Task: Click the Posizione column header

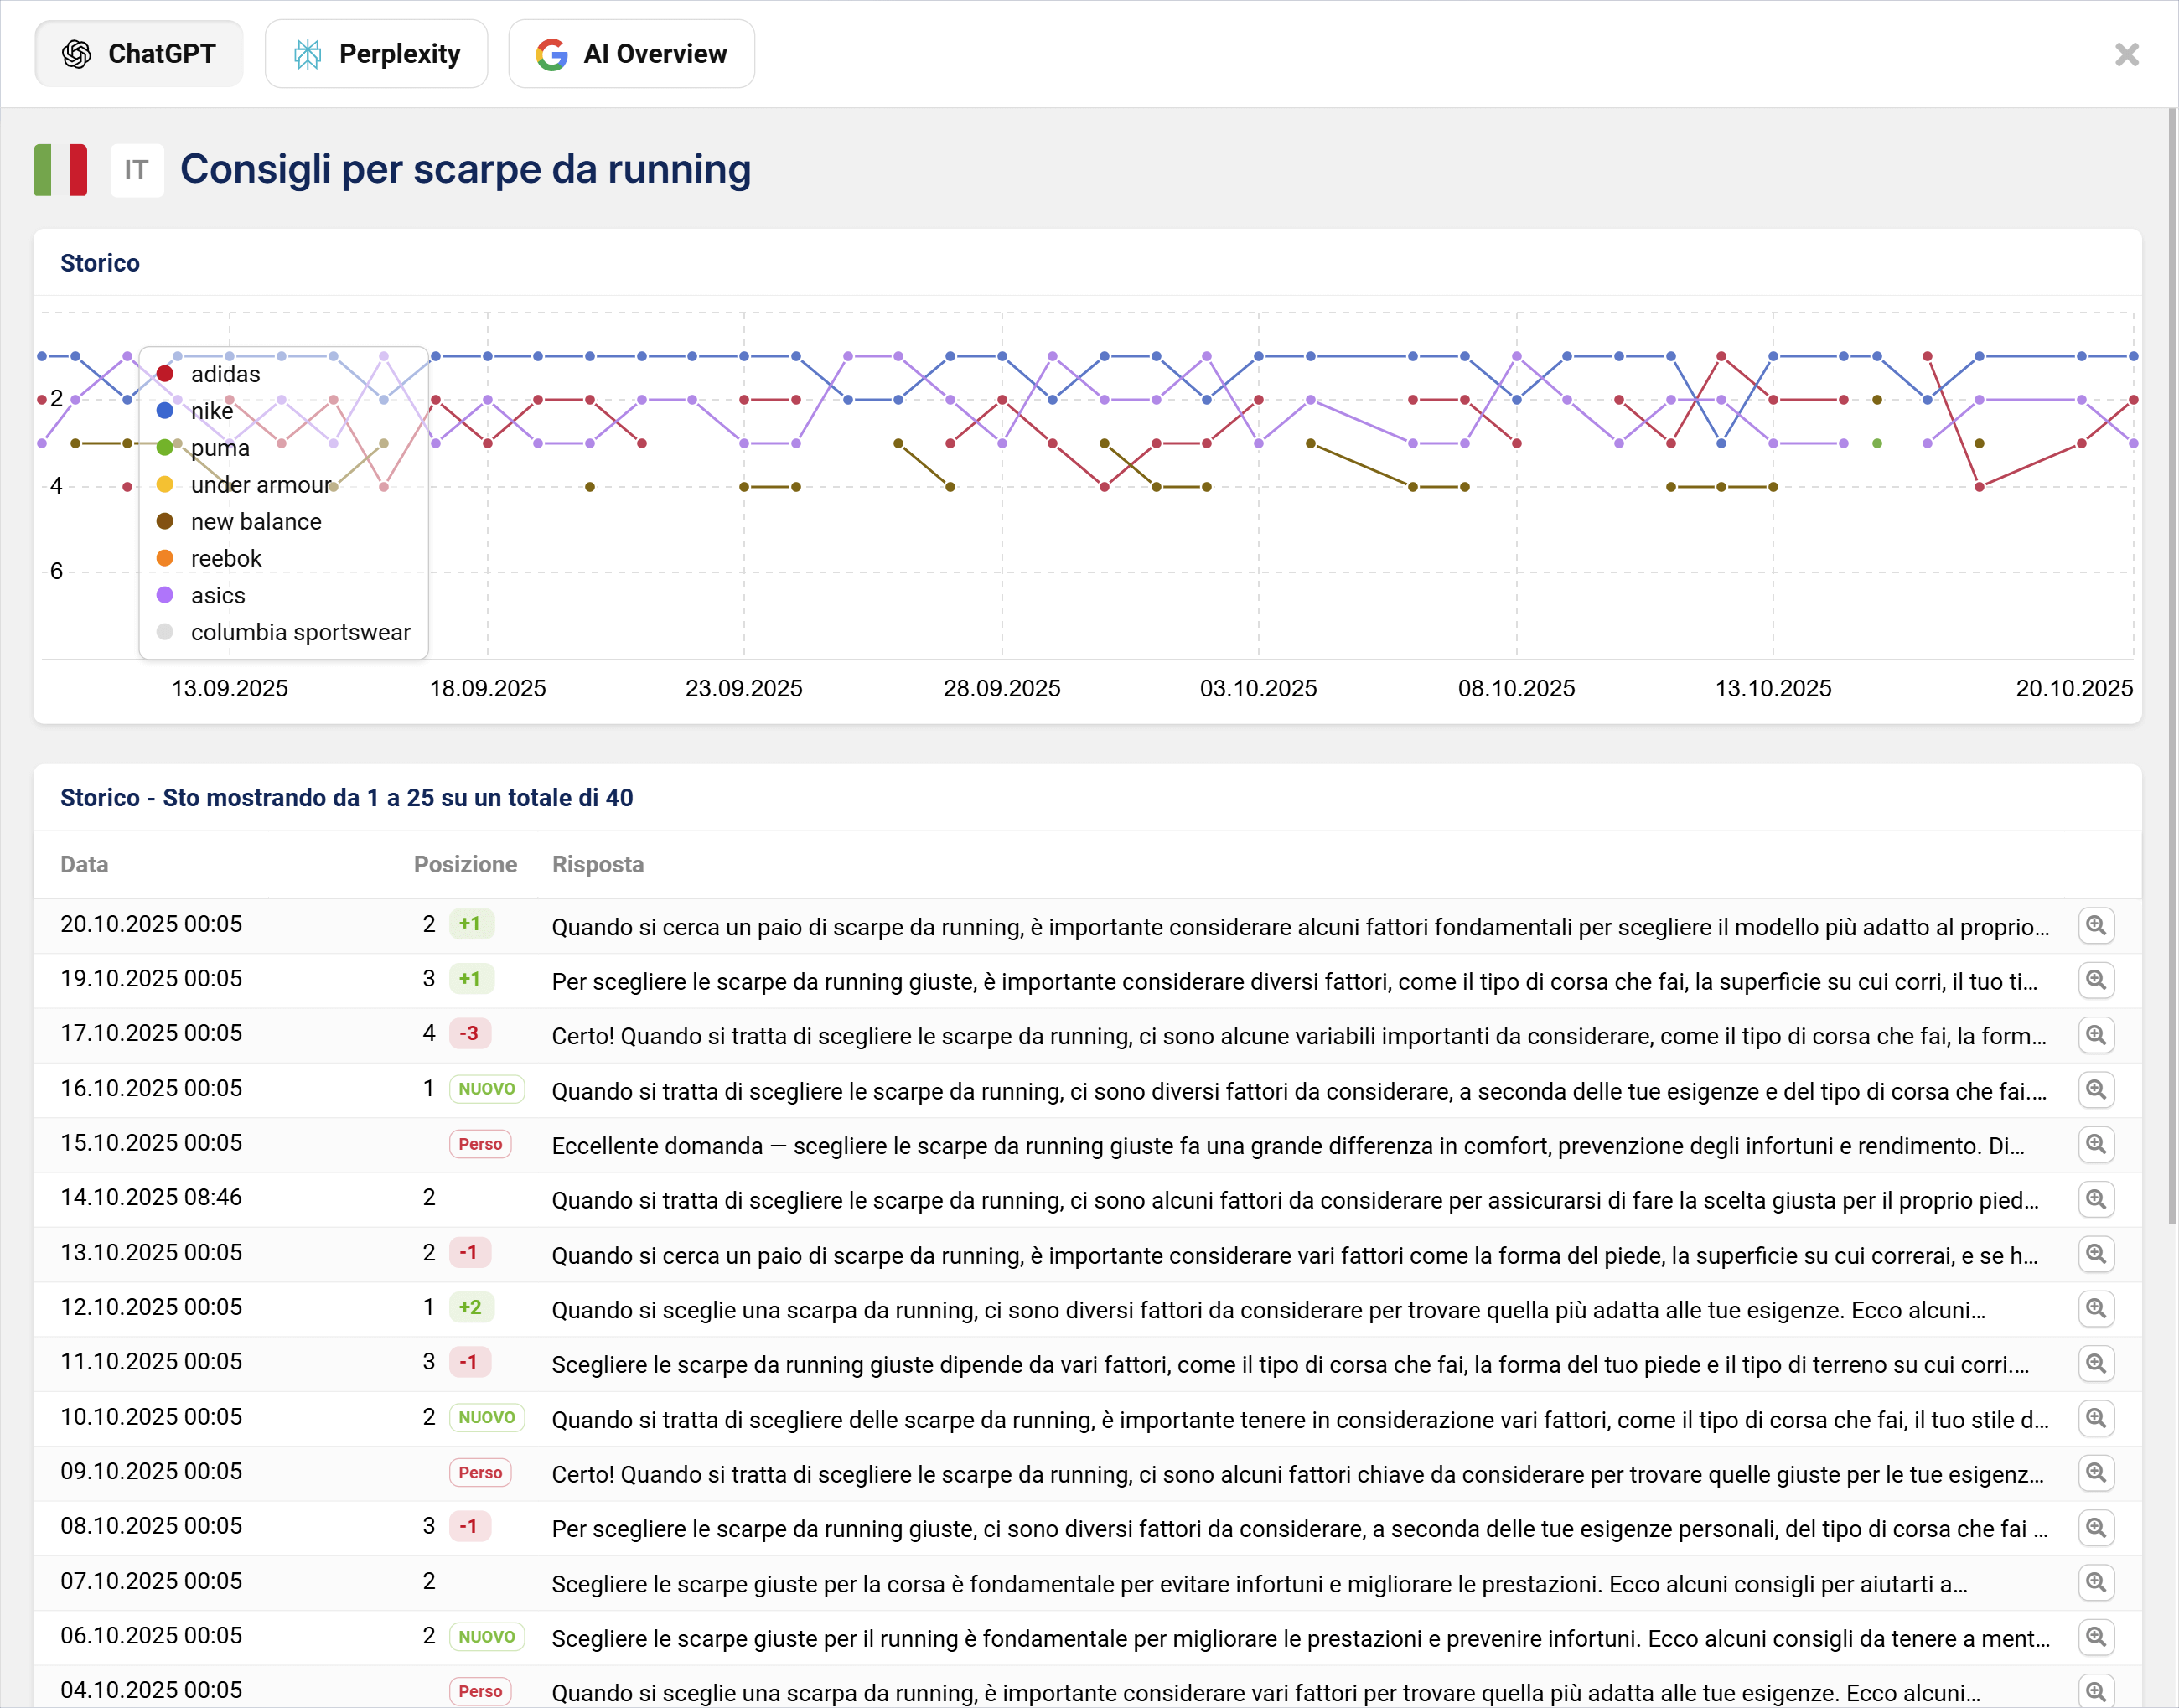Action: [x=465, y=865]
